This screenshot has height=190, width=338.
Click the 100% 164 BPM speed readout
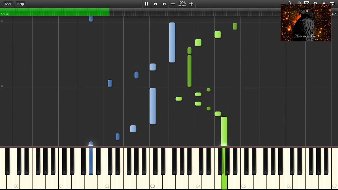point(182,4)
